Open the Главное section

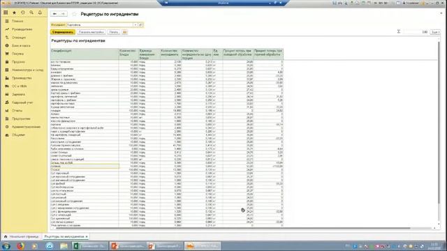17,21
